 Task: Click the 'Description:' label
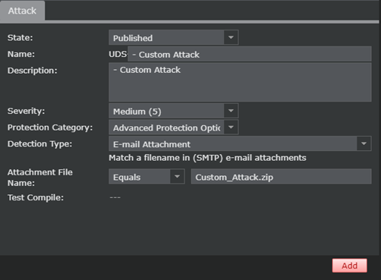(33, 71)
